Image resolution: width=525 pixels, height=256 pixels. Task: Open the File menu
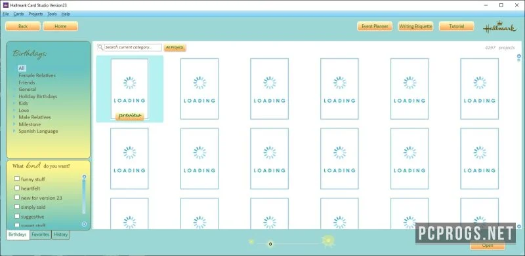(x=6, y=14)
